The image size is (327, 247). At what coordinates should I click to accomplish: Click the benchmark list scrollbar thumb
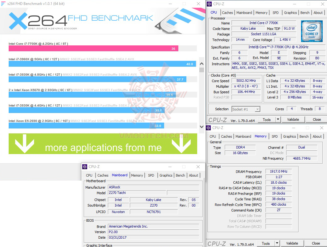(x=202, y=70)
